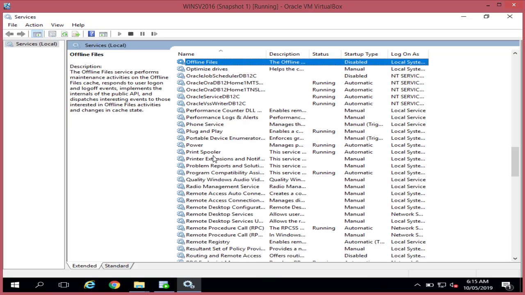Screen dimensions: 525x295
Task: Open the Services gear app in taskbar
Action: click(x=189, y=285)
